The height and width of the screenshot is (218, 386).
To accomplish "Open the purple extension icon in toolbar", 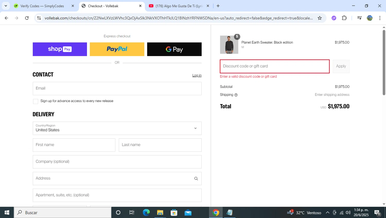I will click(334, 18).
